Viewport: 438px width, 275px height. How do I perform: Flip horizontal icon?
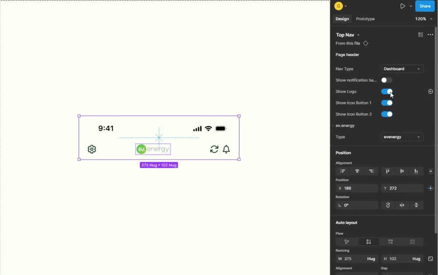point(402,205)
